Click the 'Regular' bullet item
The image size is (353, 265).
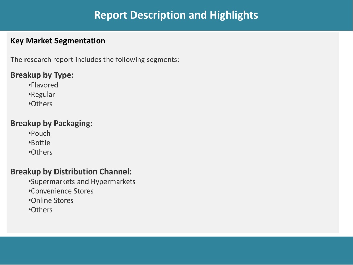[42, 95]
